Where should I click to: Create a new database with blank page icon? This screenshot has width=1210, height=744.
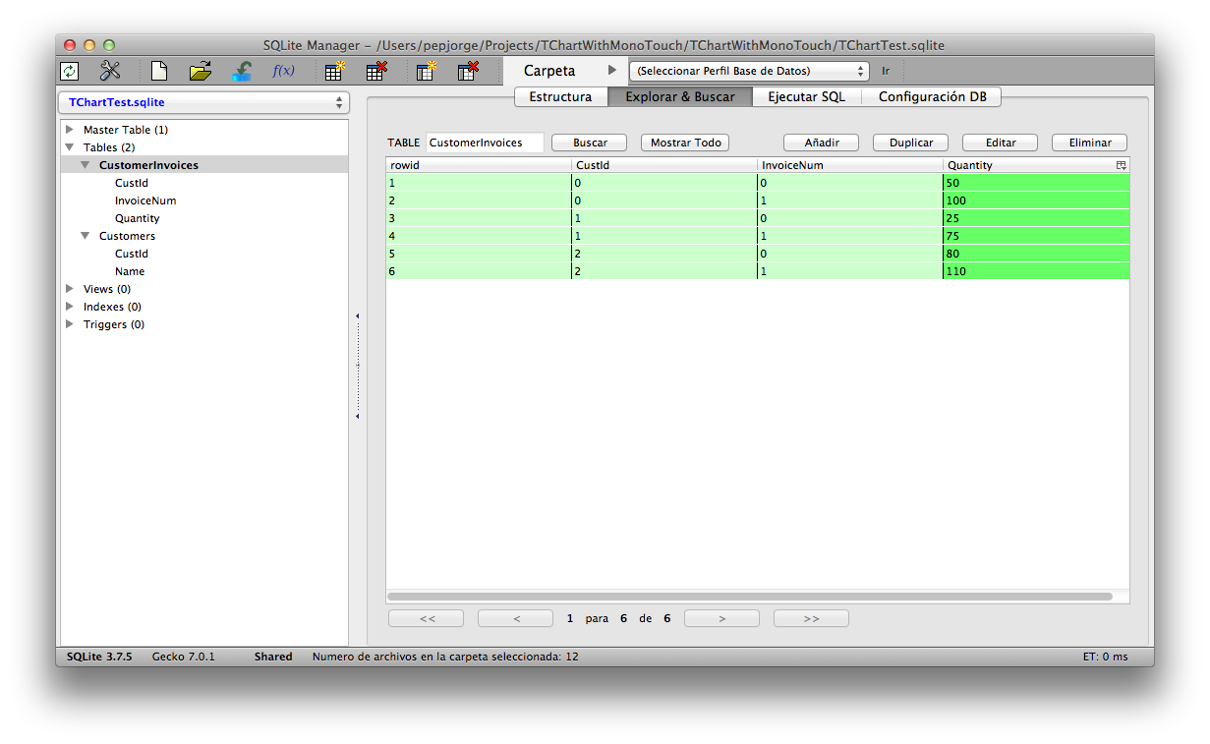[x=158, y=71]
